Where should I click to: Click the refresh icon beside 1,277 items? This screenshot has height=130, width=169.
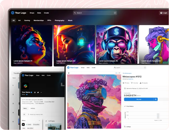click(x=46, y=121)
